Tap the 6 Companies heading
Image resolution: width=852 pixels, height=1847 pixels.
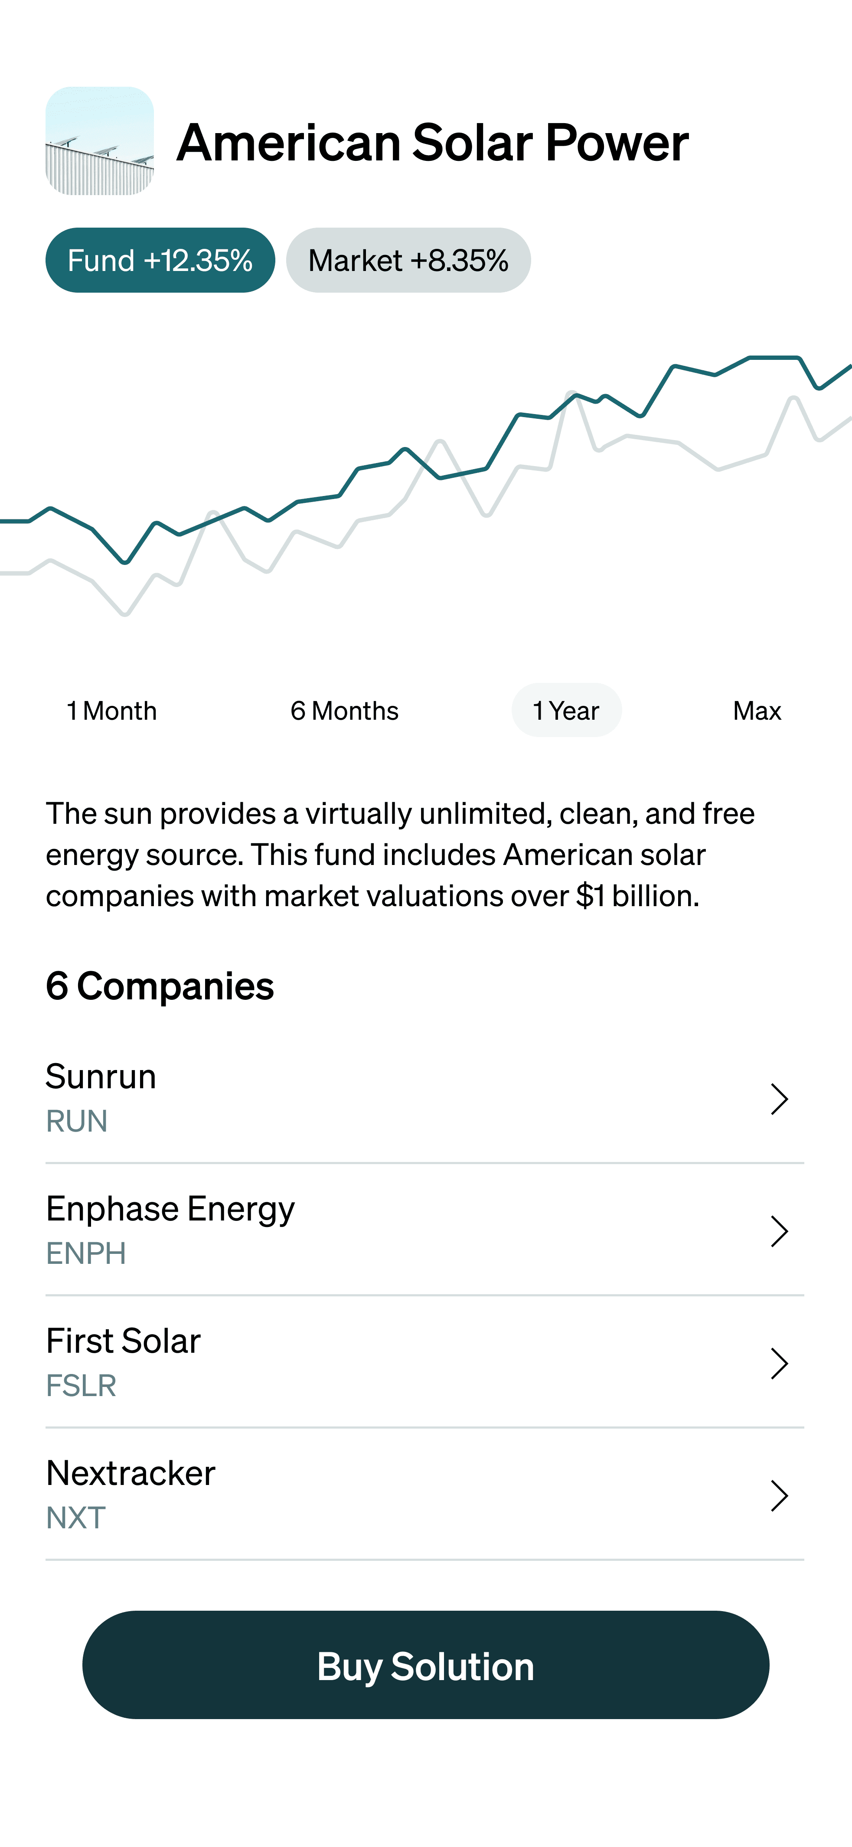160,986
